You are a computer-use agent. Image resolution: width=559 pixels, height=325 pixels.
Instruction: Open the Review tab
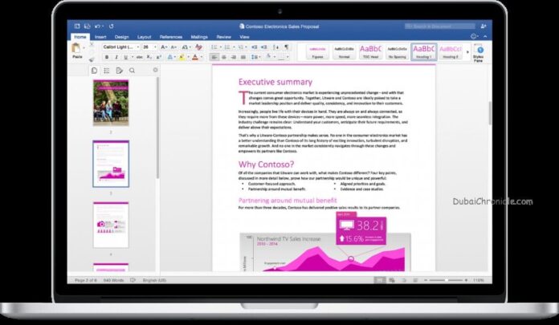224,37
